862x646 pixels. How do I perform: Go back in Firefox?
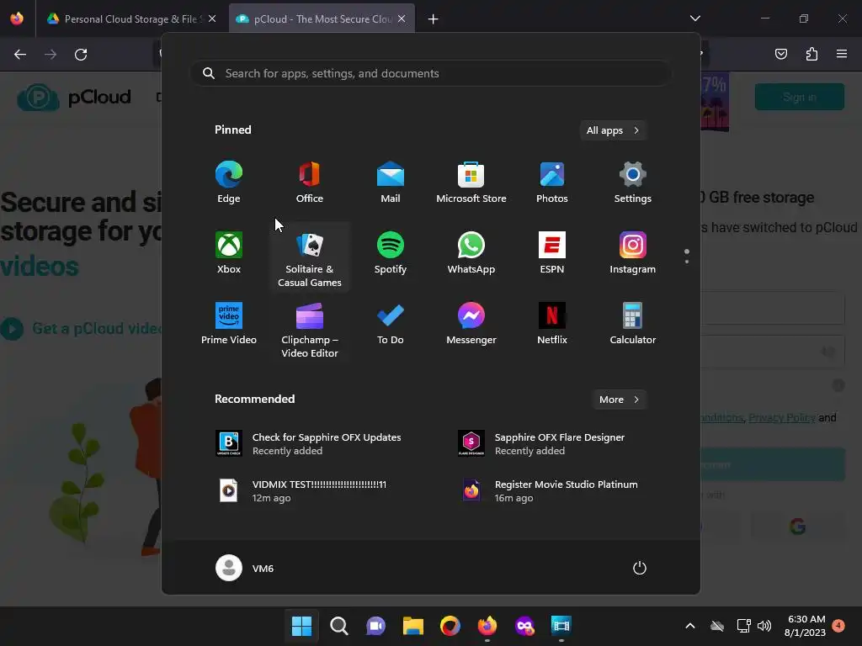[x=20, y=54]
